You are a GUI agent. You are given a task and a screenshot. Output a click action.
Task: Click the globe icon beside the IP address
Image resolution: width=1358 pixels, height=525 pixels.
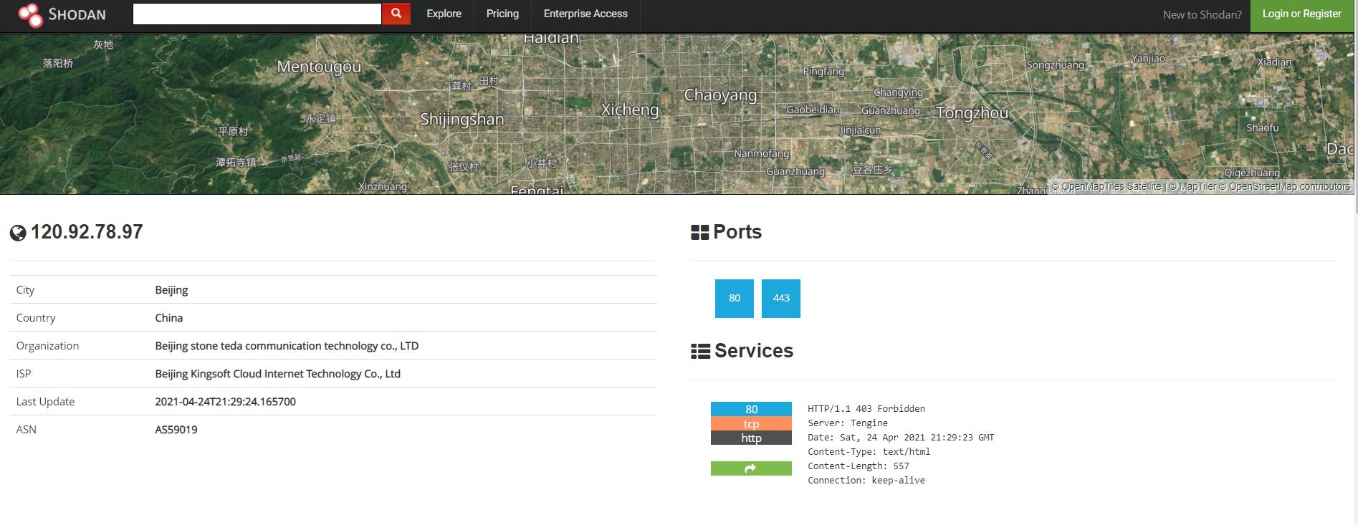18,233
